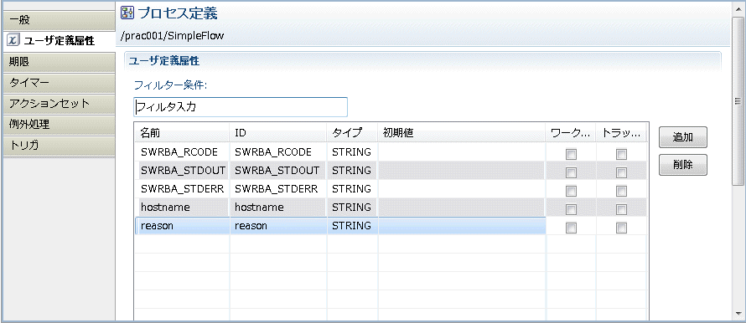
Task: Click the プロセス定義 header icon
Action: pos(127,13)
